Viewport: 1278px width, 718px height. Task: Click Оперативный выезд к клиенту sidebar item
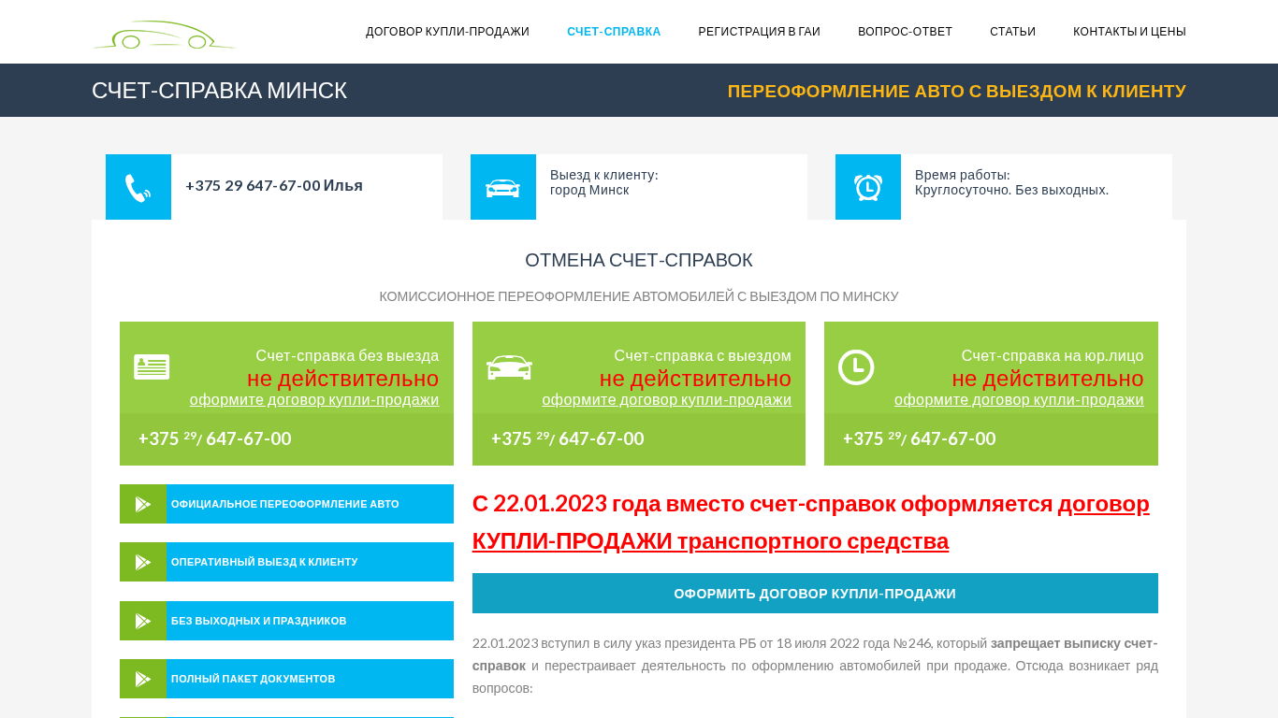pos(286,562)
